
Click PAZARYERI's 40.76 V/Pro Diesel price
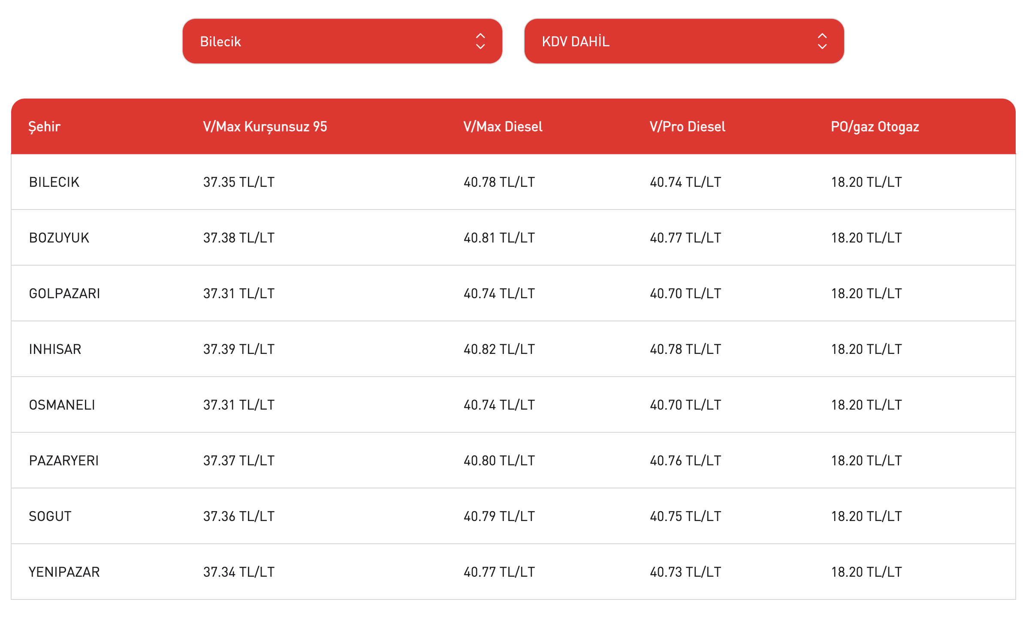pos(685,461)
